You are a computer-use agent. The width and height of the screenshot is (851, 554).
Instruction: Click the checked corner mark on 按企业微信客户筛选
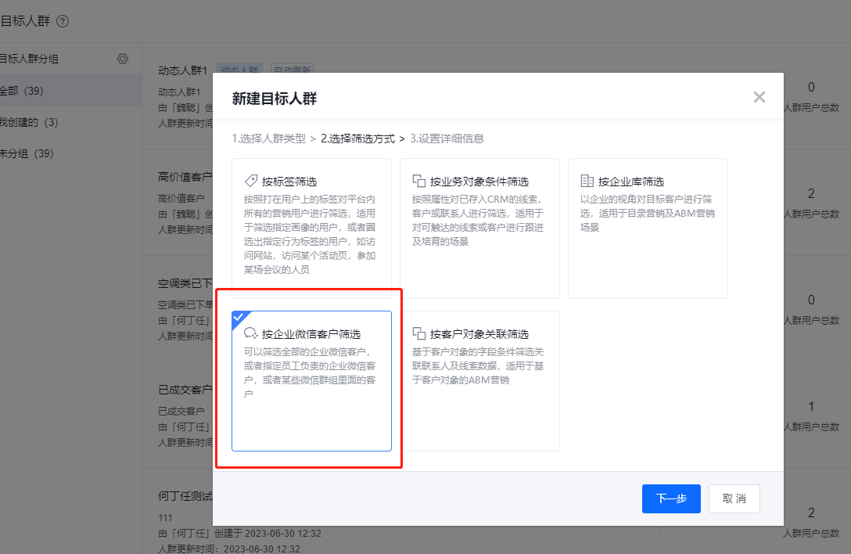(x=239, y=318)
